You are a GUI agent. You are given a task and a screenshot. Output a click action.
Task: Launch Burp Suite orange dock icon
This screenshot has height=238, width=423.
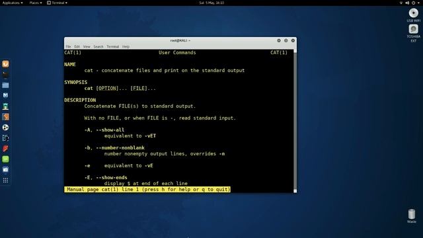[5, 117]
